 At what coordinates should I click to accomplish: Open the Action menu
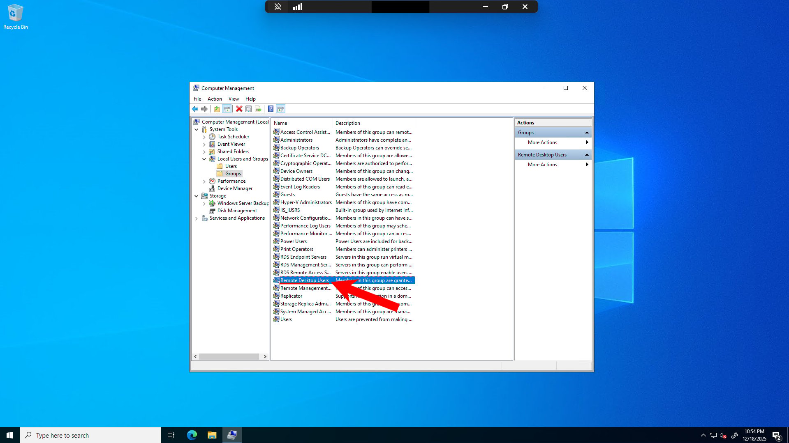(215, 99)
